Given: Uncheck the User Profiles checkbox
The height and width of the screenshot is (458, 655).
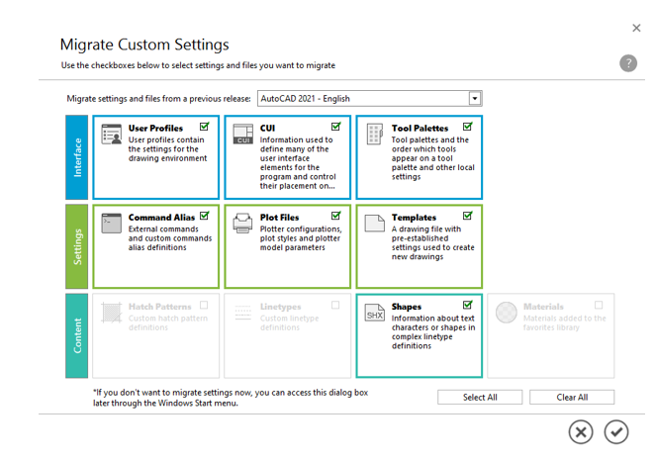Looking at the screenshot, I should (205, 127).
